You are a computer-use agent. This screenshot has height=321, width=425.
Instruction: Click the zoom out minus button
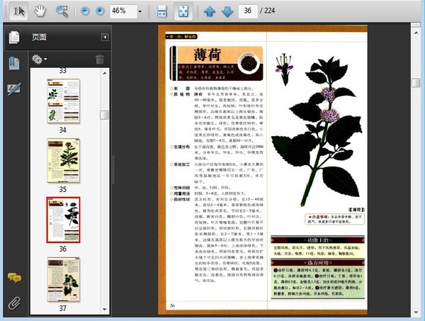[x=86, y=11]
